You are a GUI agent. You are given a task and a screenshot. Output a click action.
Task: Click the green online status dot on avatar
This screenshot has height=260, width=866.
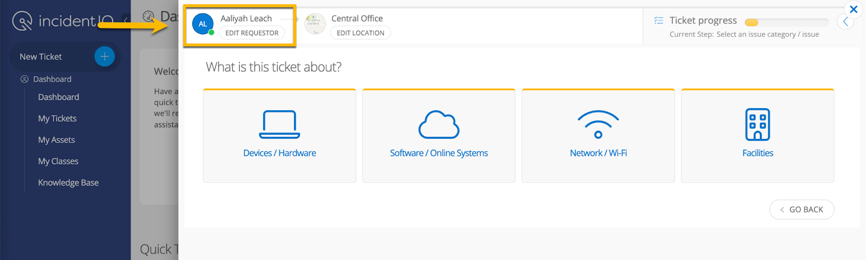212,32
